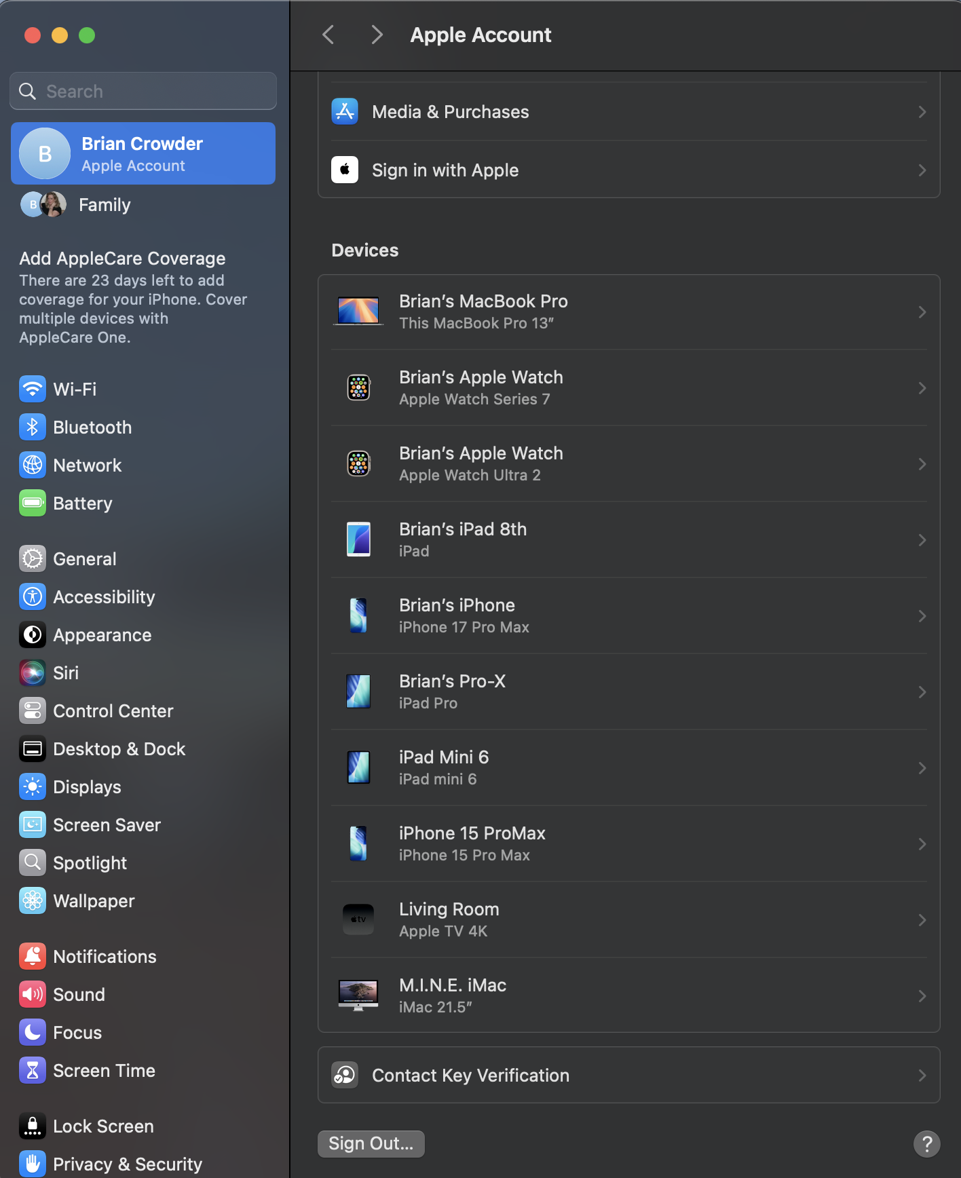Select Lock Screen in the sidebar
This screenshot has height=1178, width=961.
point(143,1126)
